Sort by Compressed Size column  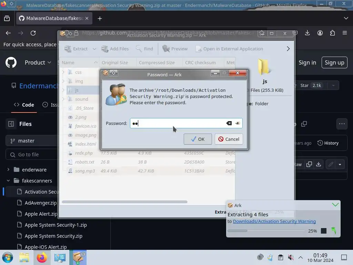click(159, 63)
